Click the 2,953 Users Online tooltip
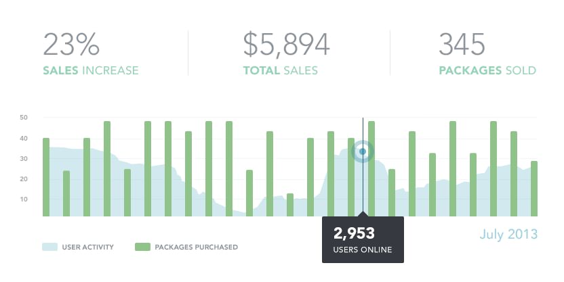This screenshot has width=564, height=282. [x=363, y=240]
